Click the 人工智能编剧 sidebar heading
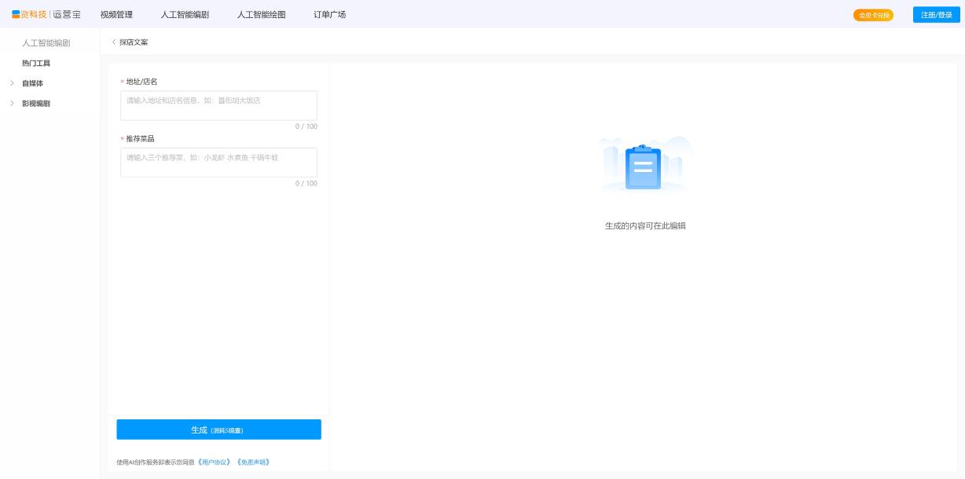Viewport: 965px width, 479px height. pos(46,43)
